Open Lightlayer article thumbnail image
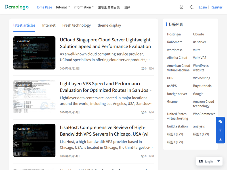The width and height of the screenshot is (227, 170). [x=34, y=97]
